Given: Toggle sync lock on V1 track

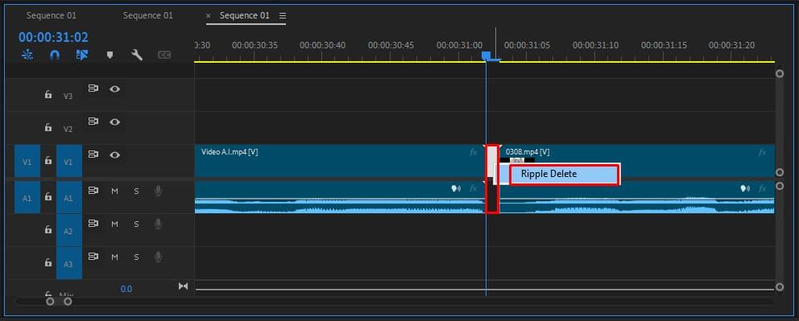Looking at the screenshot, I should tap(93, 154).
